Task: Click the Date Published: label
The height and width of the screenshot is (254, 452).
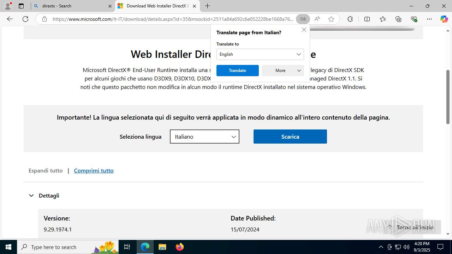Action: (253, 218)
